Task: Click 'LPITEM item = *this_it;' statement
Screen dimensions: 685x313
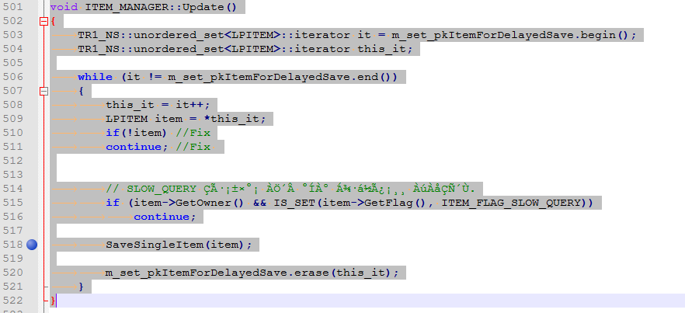Action: (186, 120)
